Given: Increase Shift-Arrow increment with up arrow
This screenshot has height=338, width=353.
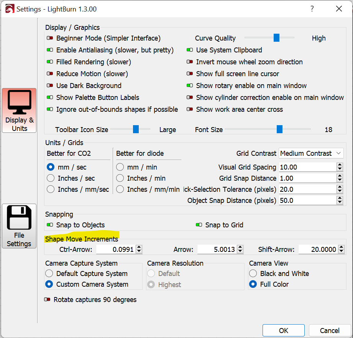Looking at the screenshot, I should tap(342, 247).
